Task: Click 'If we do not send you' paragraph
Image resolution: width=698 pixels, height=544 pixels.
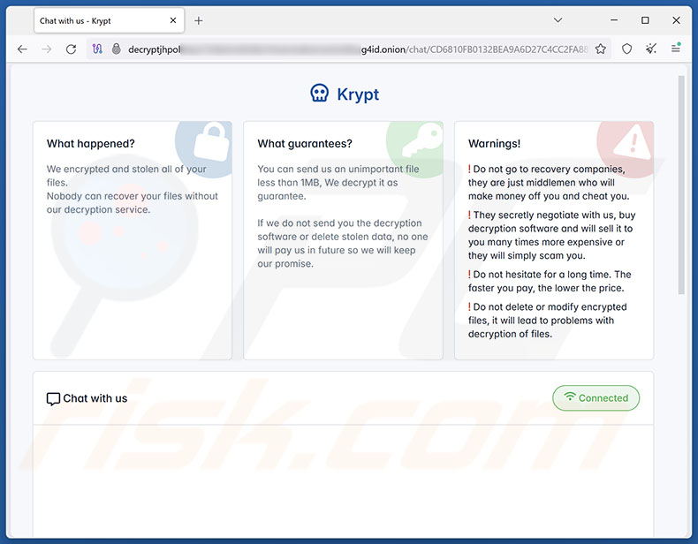Action: coord(343,244)
